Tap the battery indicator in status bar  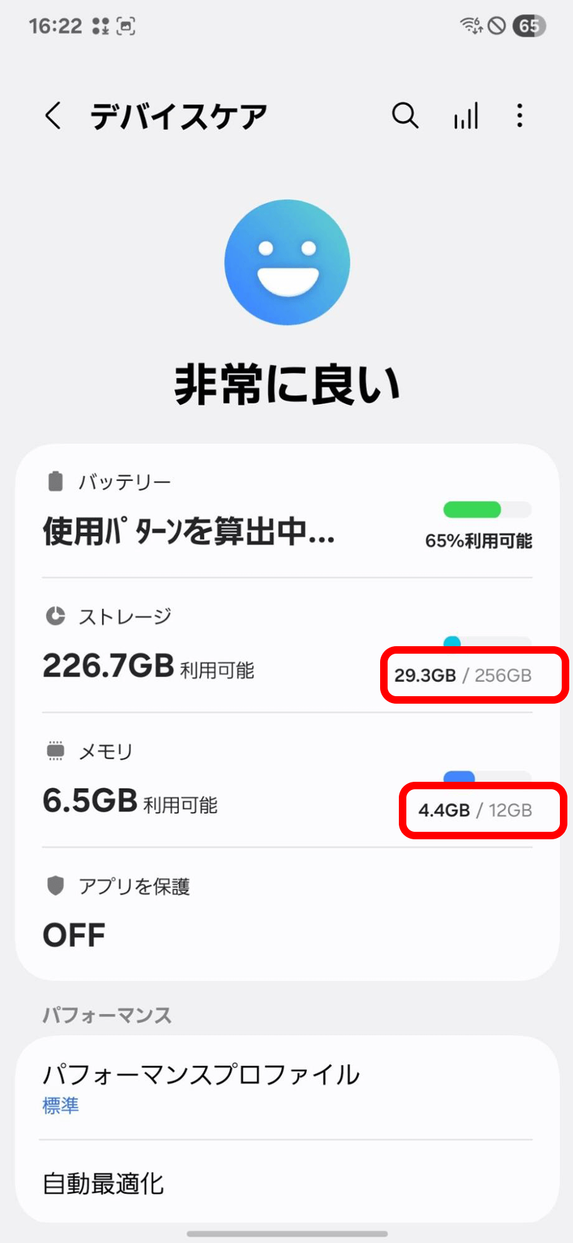(x=529, y=26)
